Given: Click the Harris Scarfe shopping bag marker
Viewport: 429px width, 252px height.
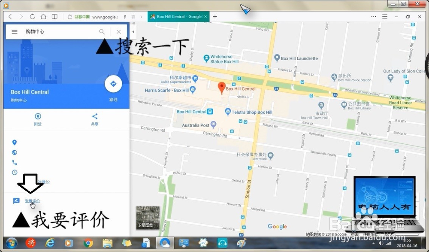Looking at the screenshot, I should [x=193, y=90].
